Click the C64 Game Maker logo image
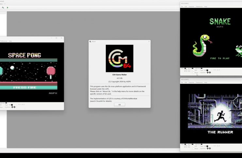 pyautogui.click(x=120, y=59)
